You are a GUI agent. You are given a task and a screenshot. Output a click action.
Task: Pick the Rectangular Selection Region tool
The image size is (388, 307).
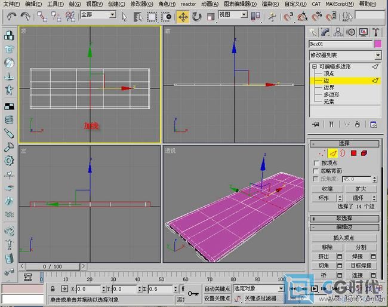click(152, 17)
